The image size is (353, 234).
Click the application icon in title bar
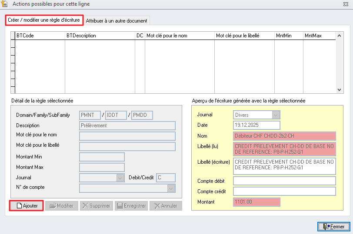(x=5, y=4)
